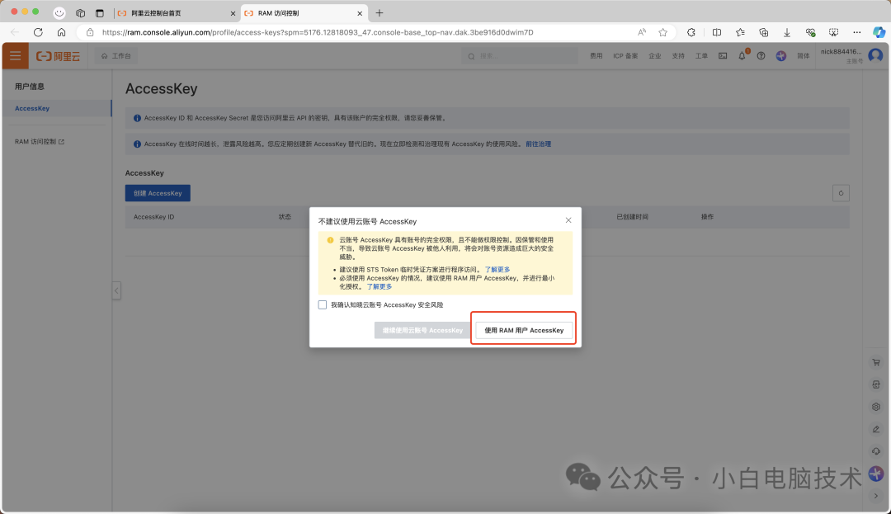Close the 阿里云控制台首页 tab
Viewport: 891px width, 514px height.
point(233,13)
